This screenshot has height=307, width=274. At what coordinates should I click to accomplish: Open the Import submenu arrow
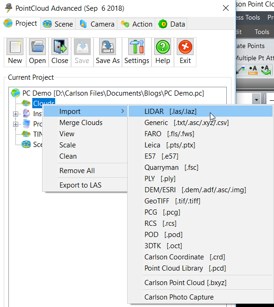click(123, 111)
